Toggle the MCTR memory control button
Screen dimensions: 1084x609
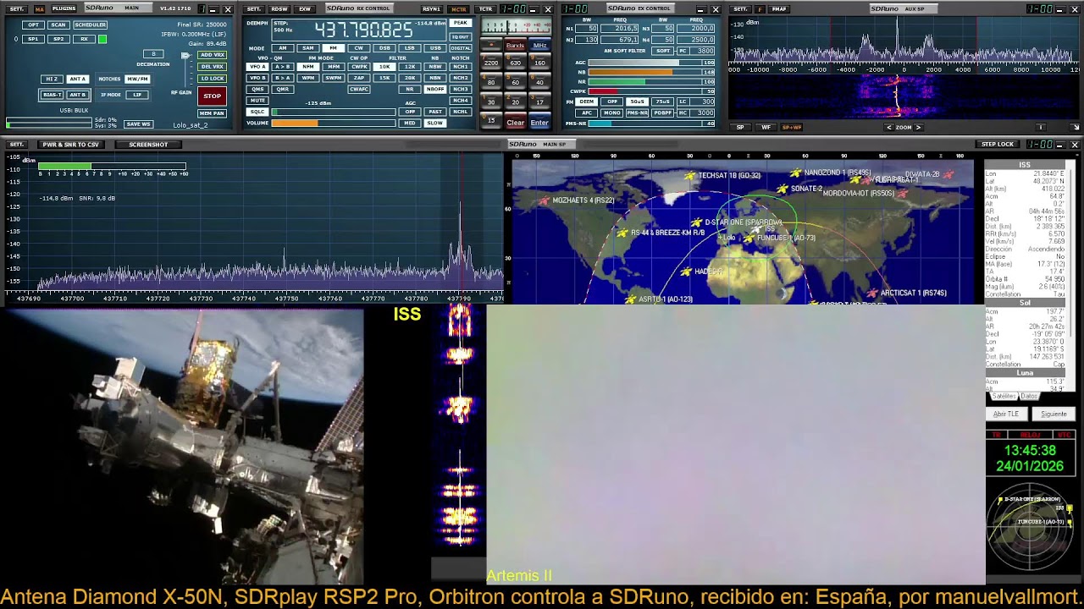point(459,8)
